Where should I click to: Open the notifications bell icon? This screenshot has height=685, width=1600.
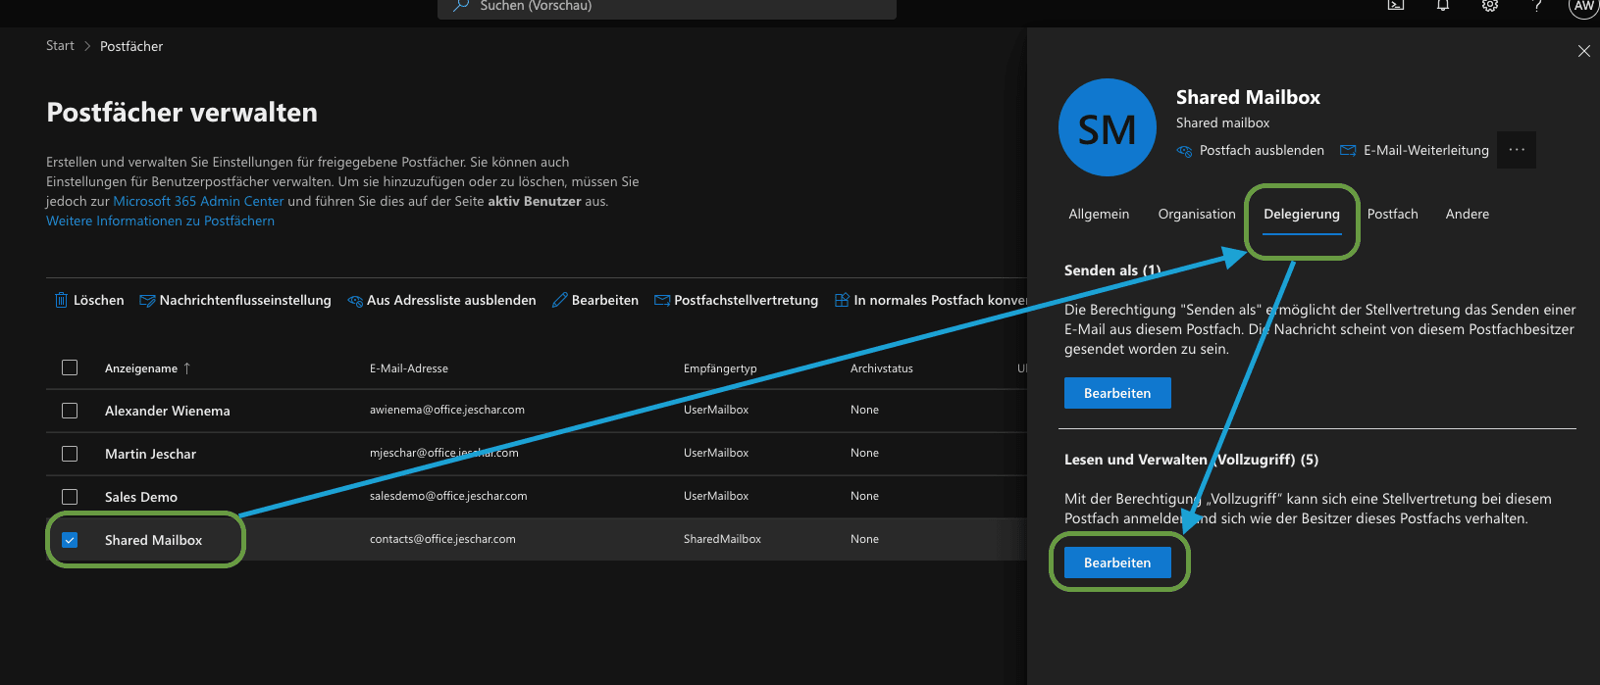(x=1443, y=6)
